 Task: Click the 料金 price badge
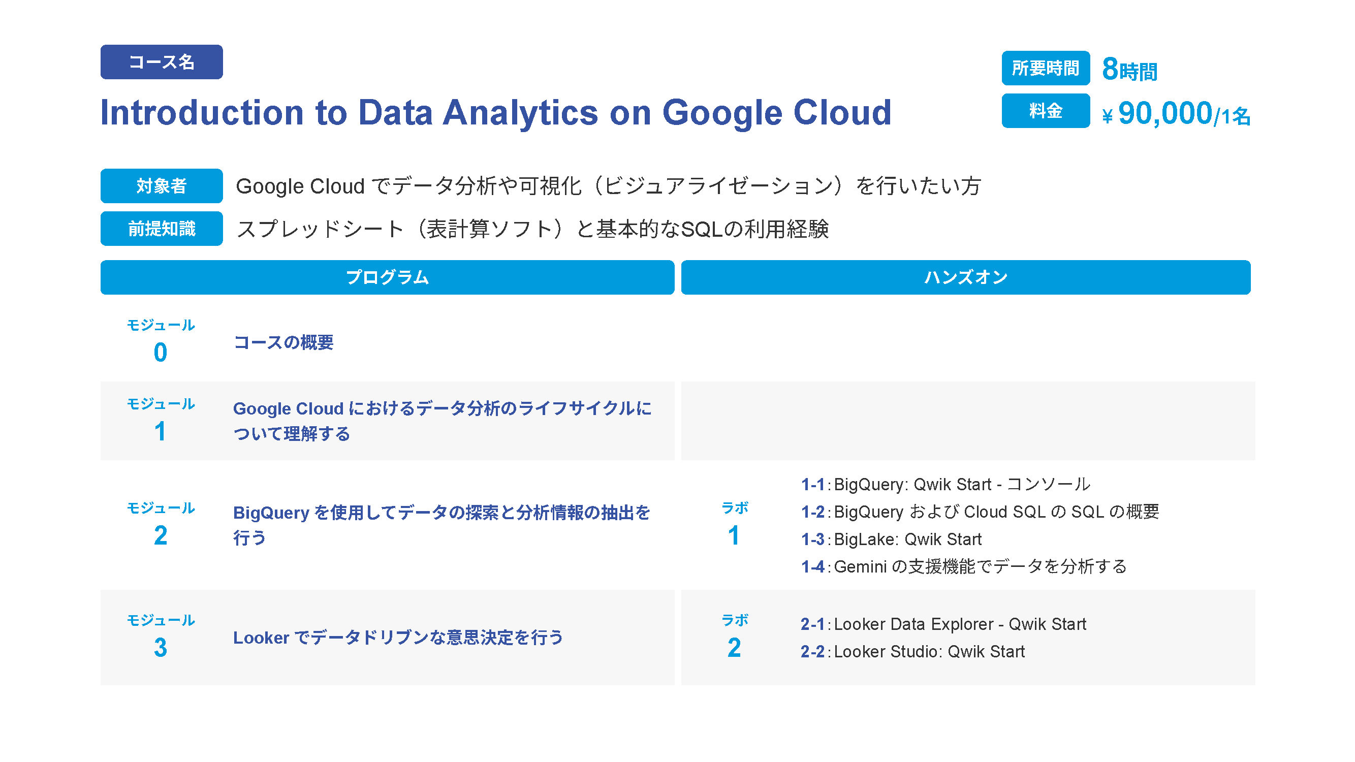click(x=1045, y=111)
